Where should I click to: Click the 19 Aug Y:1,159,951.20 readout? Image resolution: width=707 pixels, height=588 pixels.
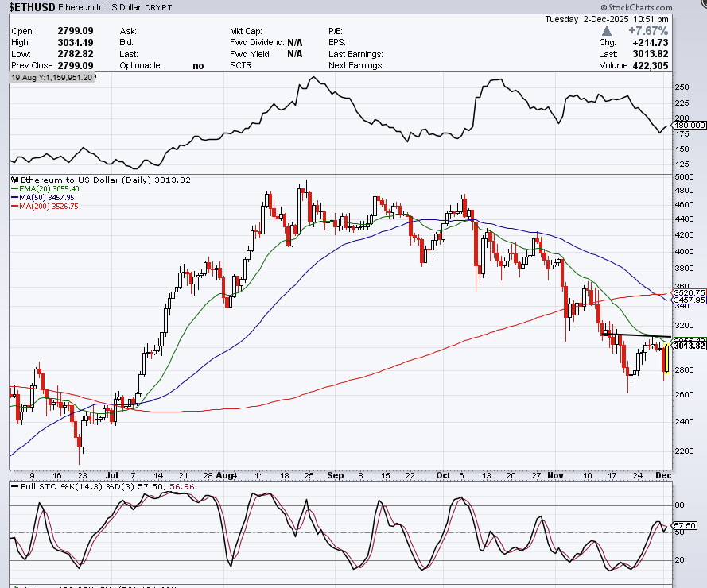52,78
